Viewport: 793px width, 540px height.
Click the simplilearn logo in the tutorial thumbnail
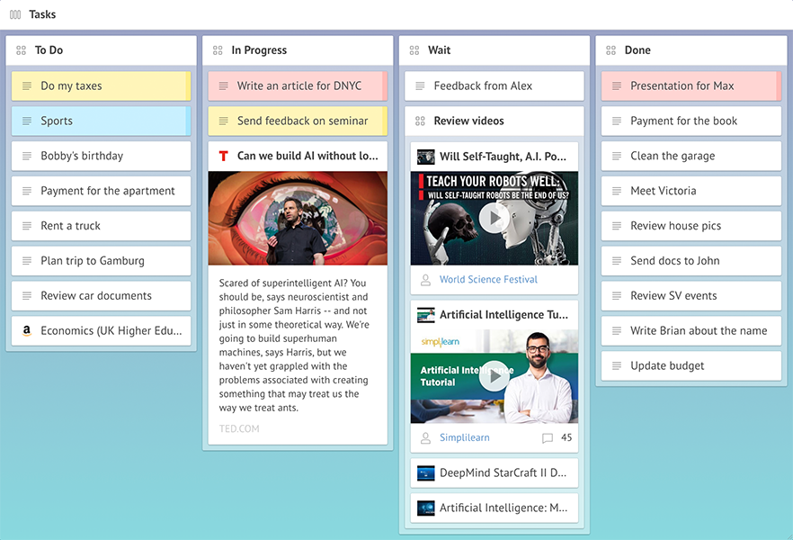(440, 342)
